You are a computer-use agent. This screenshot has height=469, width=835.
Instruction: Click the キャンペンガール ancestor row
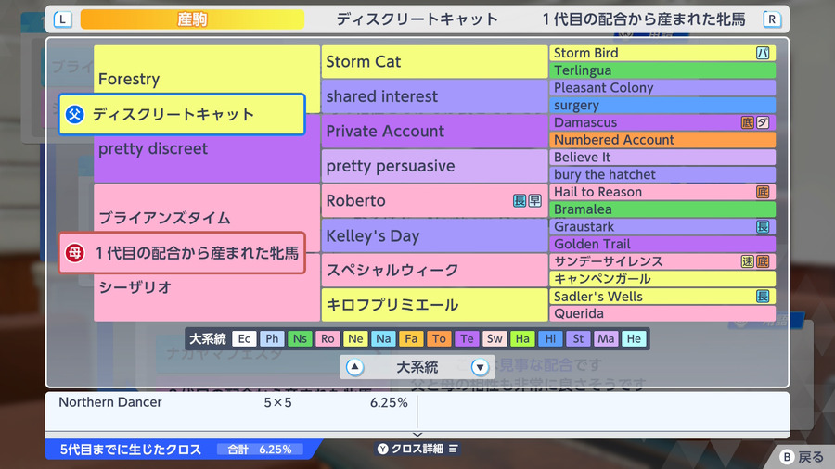pos(662,279)
